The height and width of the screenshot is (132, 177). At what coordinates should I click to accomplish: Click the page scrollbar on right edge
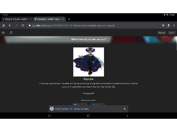point(177,45)
